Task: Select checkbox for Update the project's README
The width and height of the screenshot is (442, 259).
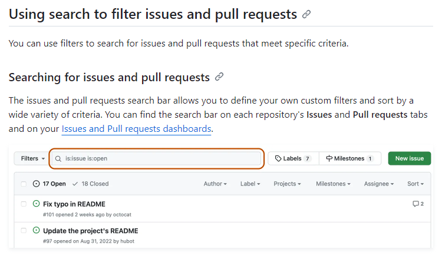Action: [24, 231]
